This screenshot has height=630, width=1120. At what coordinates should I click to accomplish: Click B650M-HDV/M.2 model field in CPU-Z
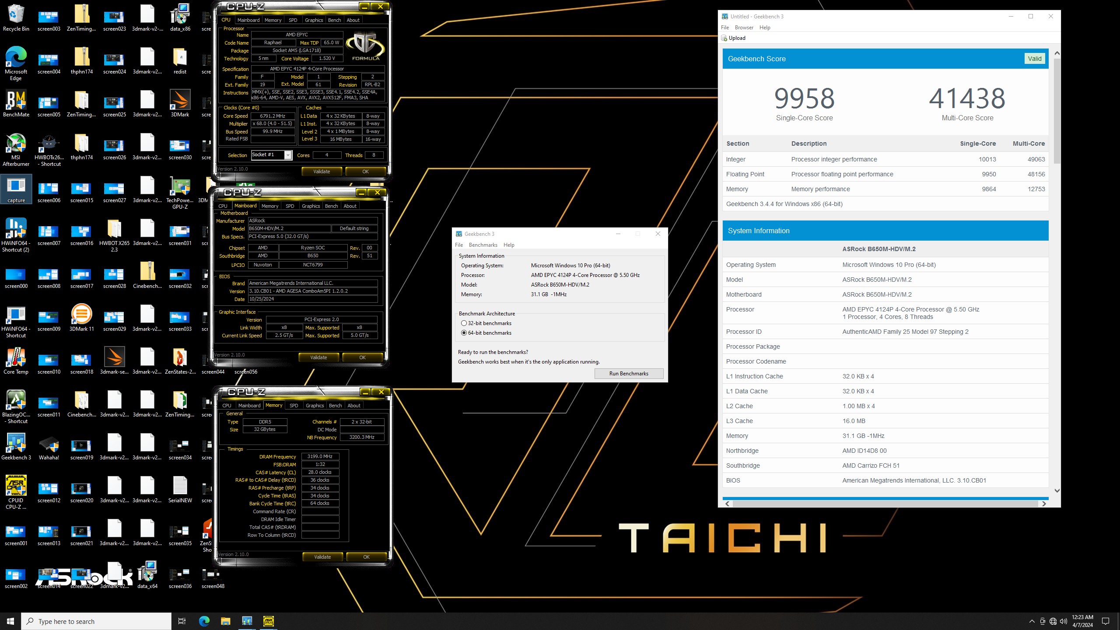[x=289, y=229]
